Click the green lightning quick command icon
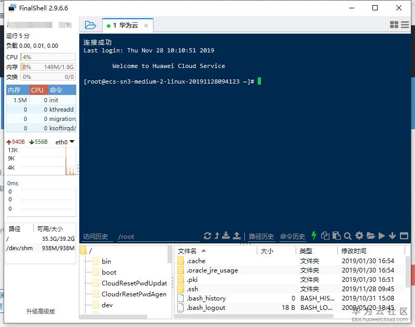 pos(314,235)
